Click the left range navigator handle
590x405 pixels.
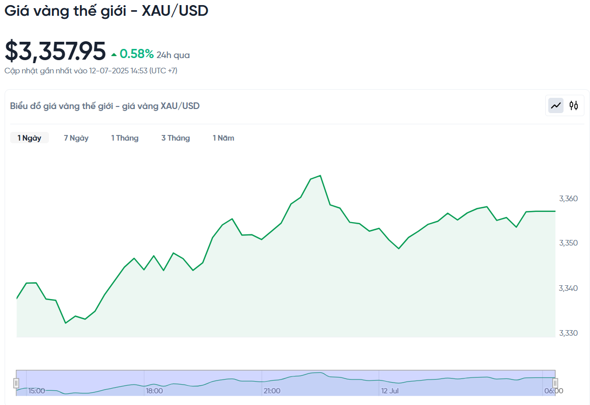pos(16,383)
